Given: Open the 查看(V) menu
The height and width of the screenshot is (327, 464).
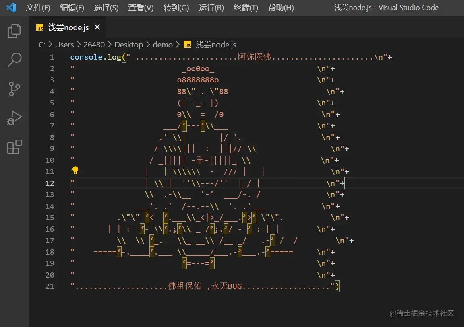Looking at the screenshot, I should point(141,7).
